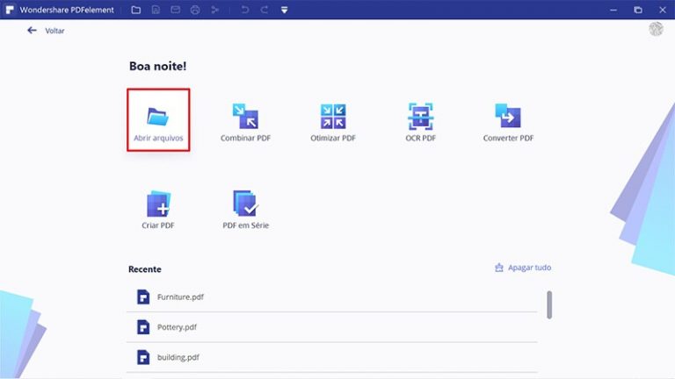
Task: Click the save icon in title bar
Action: coord(156,10)
